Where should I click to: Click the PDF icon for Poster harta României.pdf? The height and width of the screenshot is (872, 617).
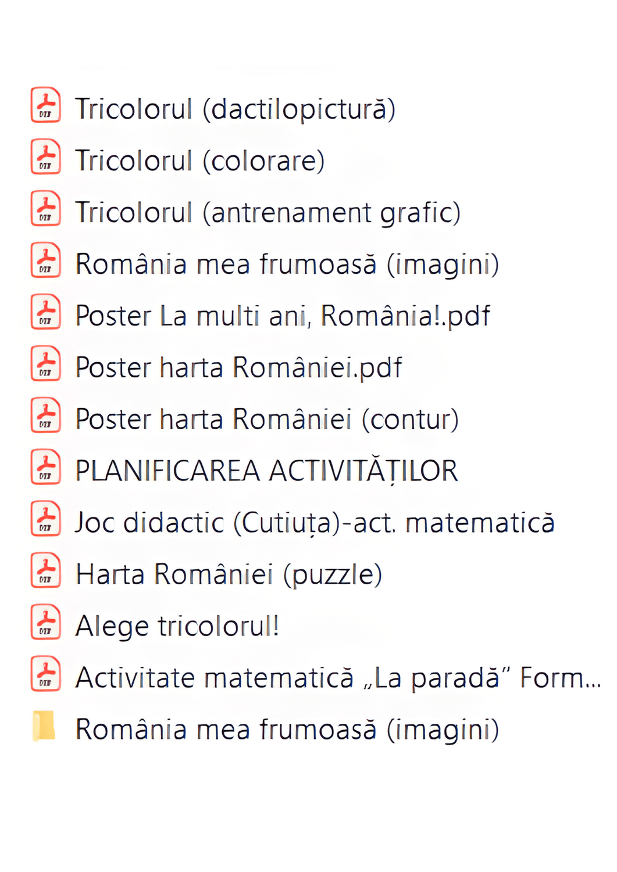coord(45,364)
